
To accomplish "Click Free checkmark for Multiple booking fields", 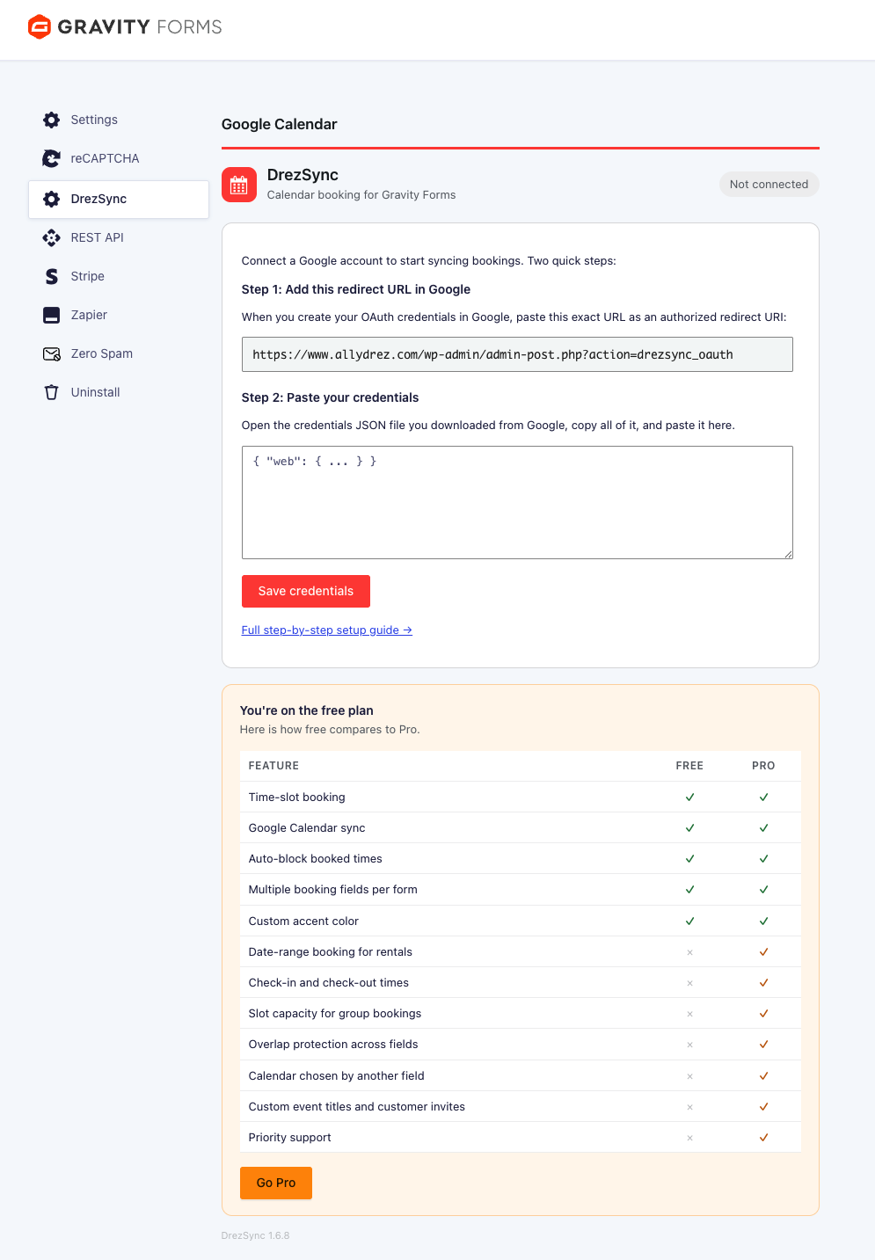I will (x=689, y=889).
